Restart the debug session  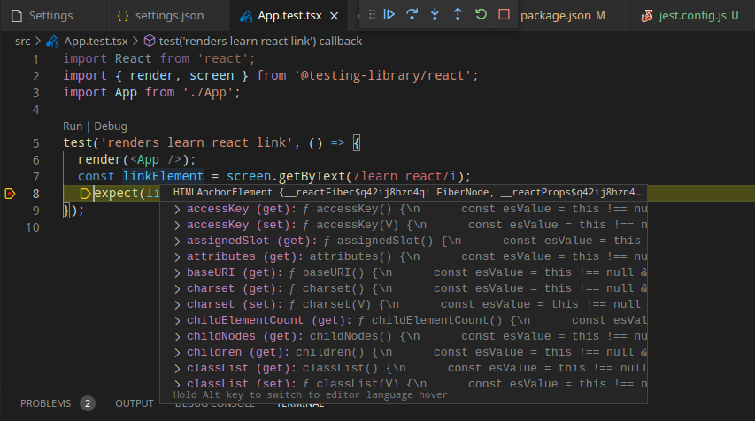tap(481, 14)
